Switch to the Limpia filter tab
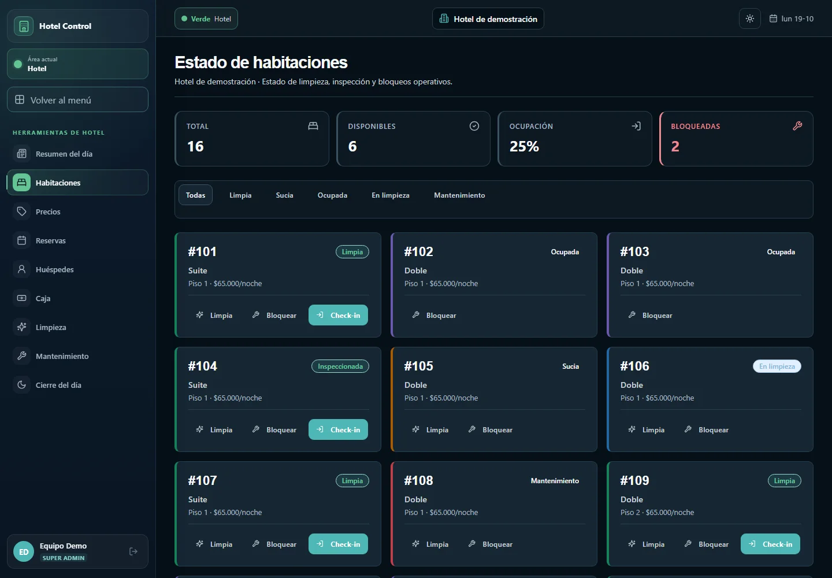 [x=240, y=195]
